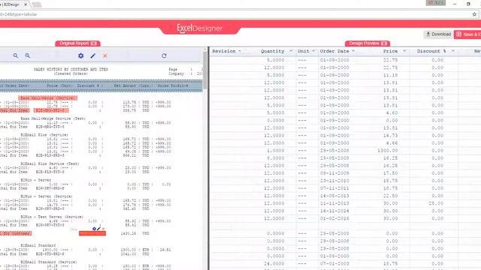Image resolution: width=481 pixels, height=270 pixels.
Task: Select the 14-08-2013 order date cell
Action: click(334, 196)
